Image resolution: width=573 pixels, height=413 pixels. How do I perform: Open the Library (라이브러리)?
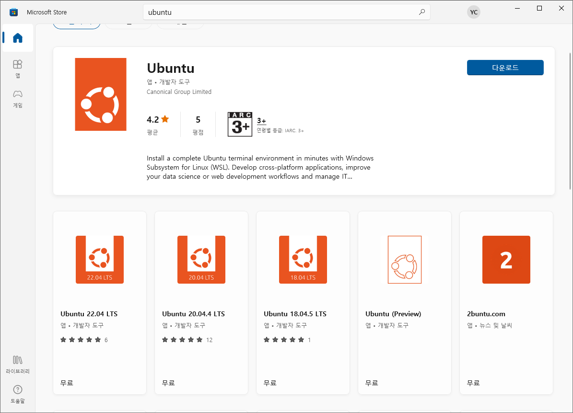point(18,365)
